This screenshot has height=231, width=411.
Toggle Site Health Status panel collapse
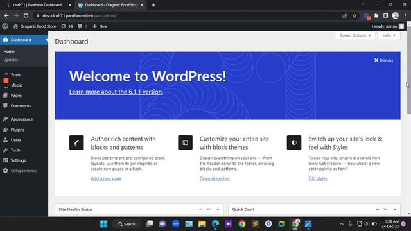(218, 209)
